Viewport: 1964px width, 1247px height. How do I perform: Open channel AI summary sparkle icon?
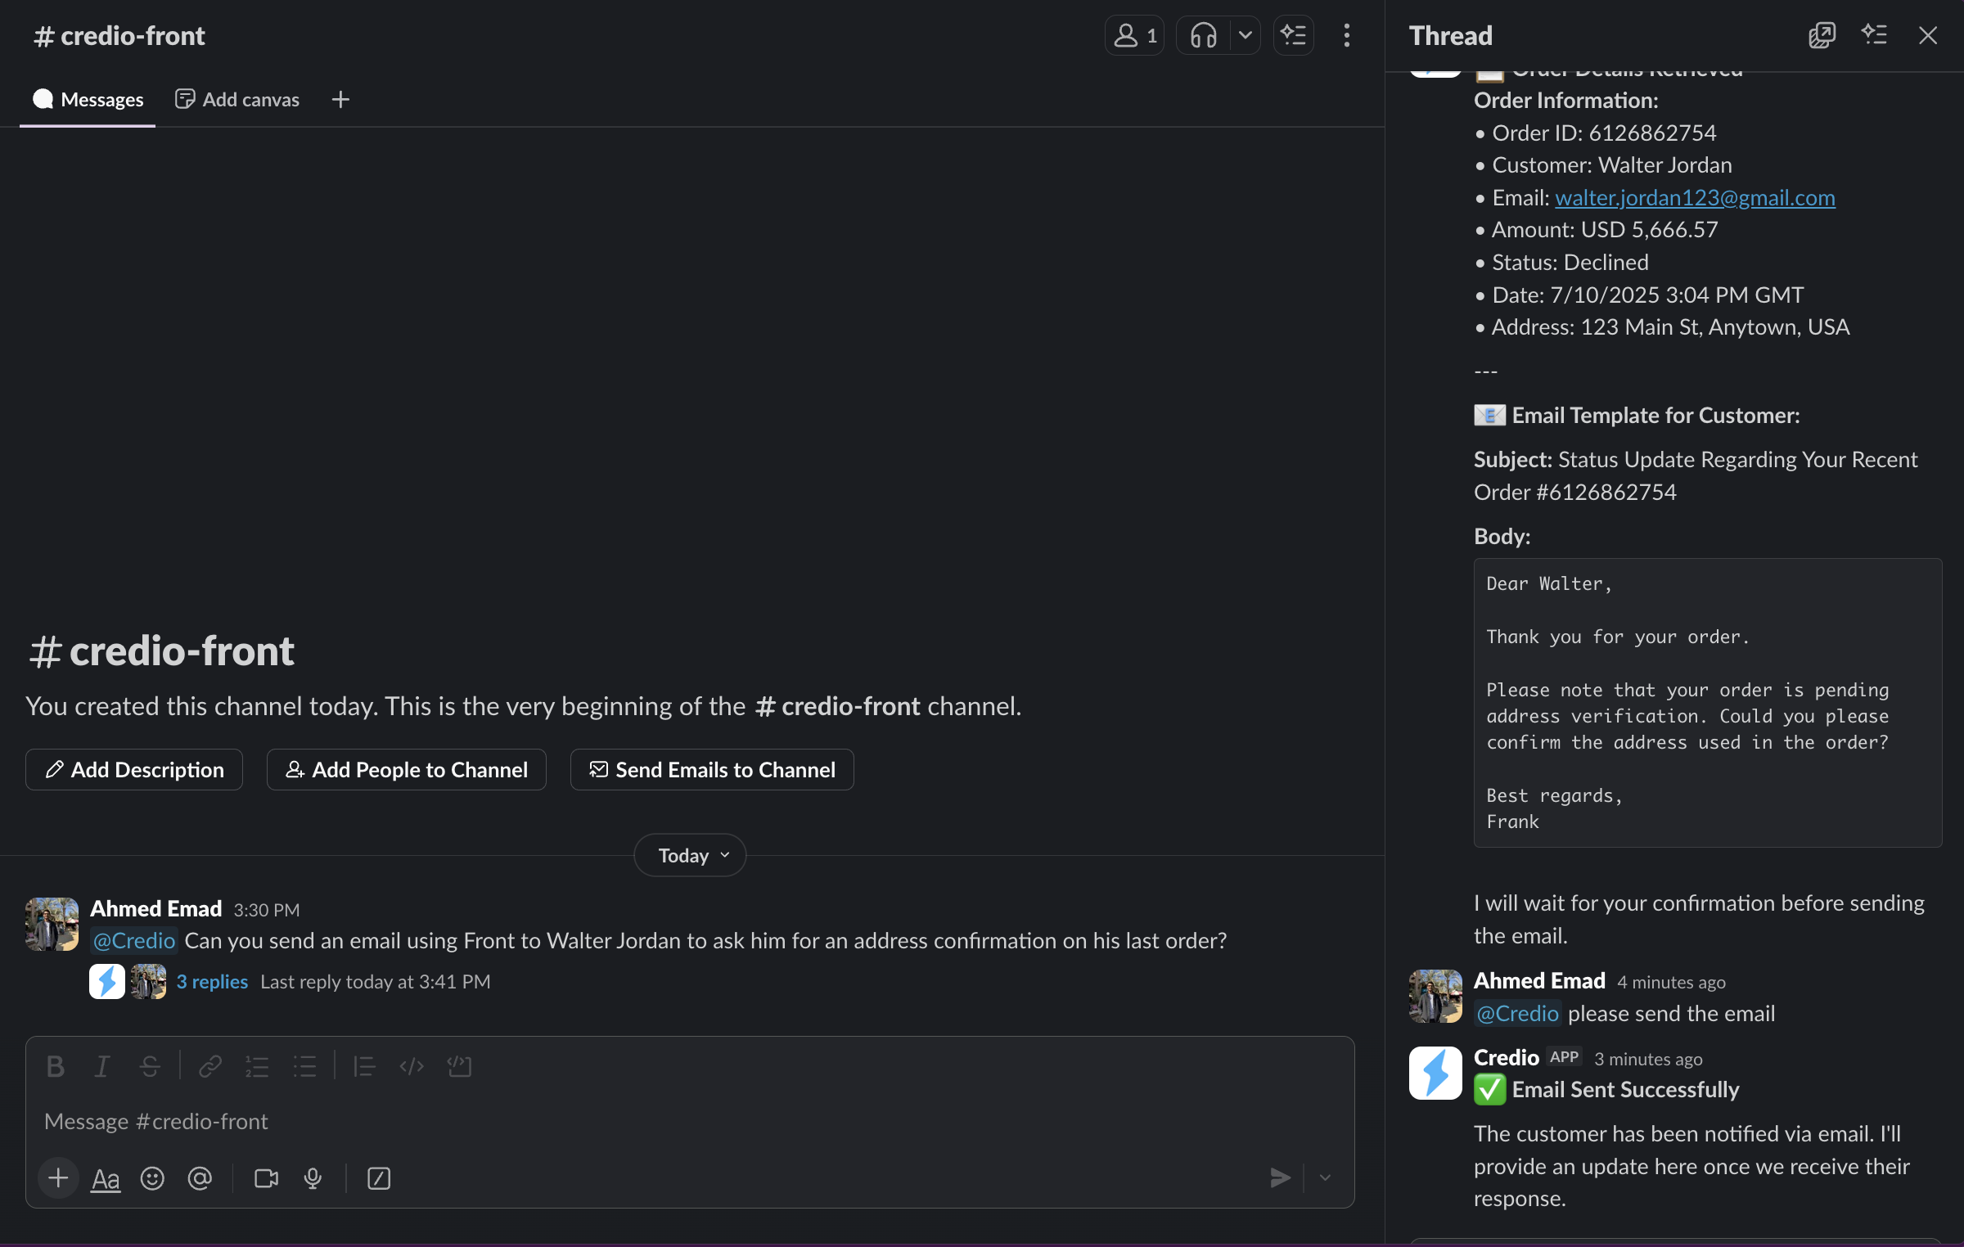1293,36
